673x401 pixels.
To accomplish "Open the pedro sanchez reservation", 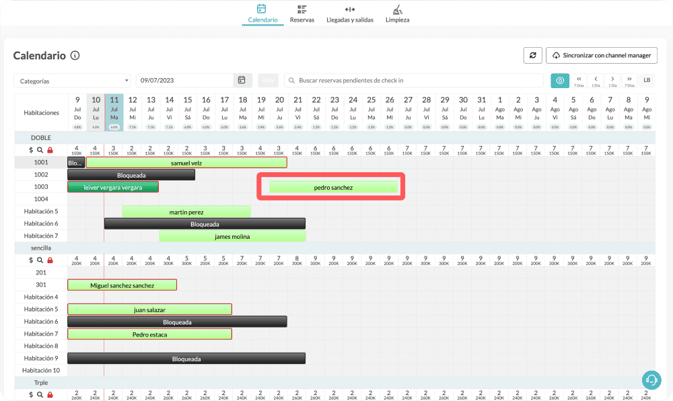I will (x=333, y=187).
